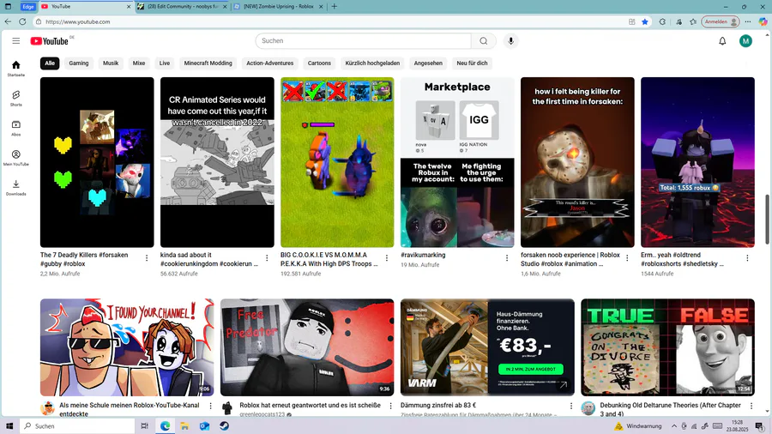
Task: Open Abos subscriptions in the sidebar
Action: click(15, 128)
